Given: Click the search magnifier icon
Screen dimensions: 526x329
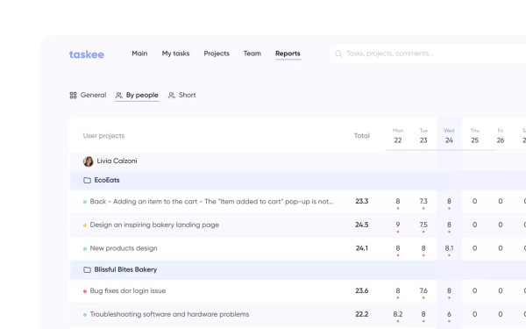Looking at the screenshot, I should [x=338, y=54].
